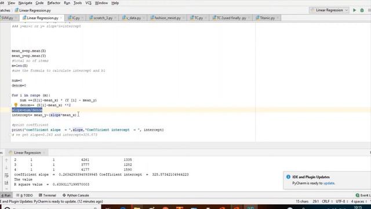This screenshot has width=371, height=209.
Task: Close the v_data.py editor tab
Action: point(144,18)
